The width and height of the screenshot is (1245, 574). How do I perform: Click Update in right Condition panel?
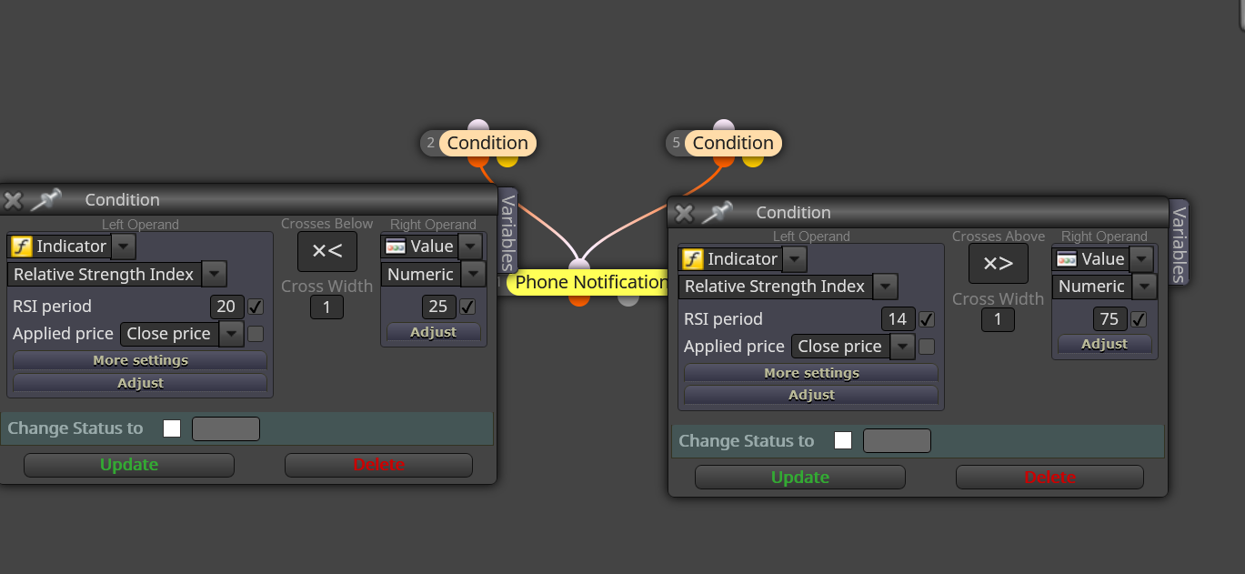800,478
